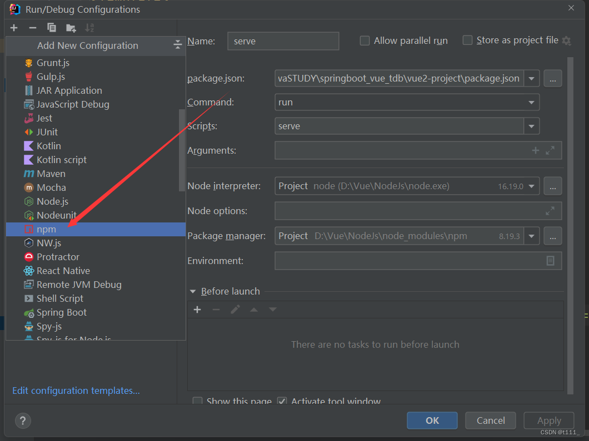
Task: Open the package.json path dropdown
Action: click(532, 78)
